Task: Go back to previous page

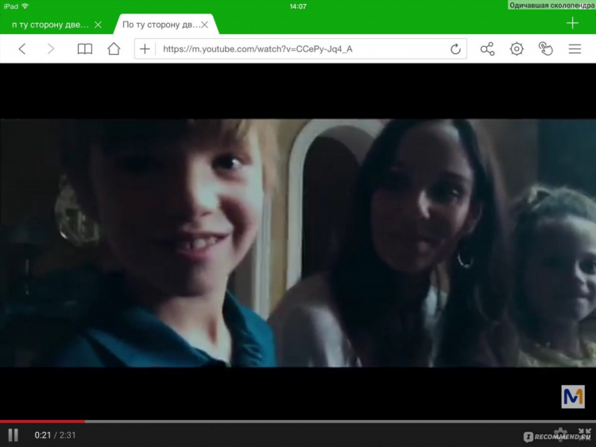Action: [x=22, y=49]
